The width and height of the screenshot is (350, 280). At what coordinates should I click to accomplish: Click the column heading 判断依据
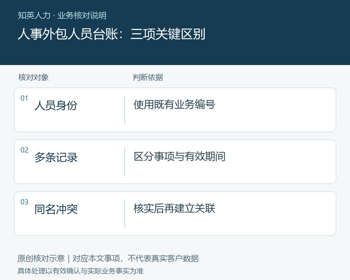tap(148, 77)
